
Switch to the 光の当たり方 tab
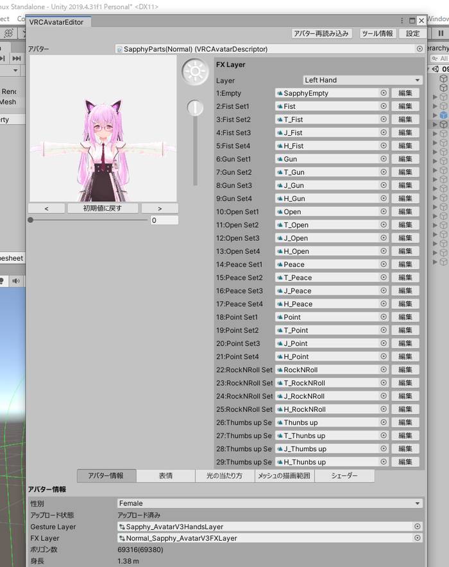click(225, 475)
